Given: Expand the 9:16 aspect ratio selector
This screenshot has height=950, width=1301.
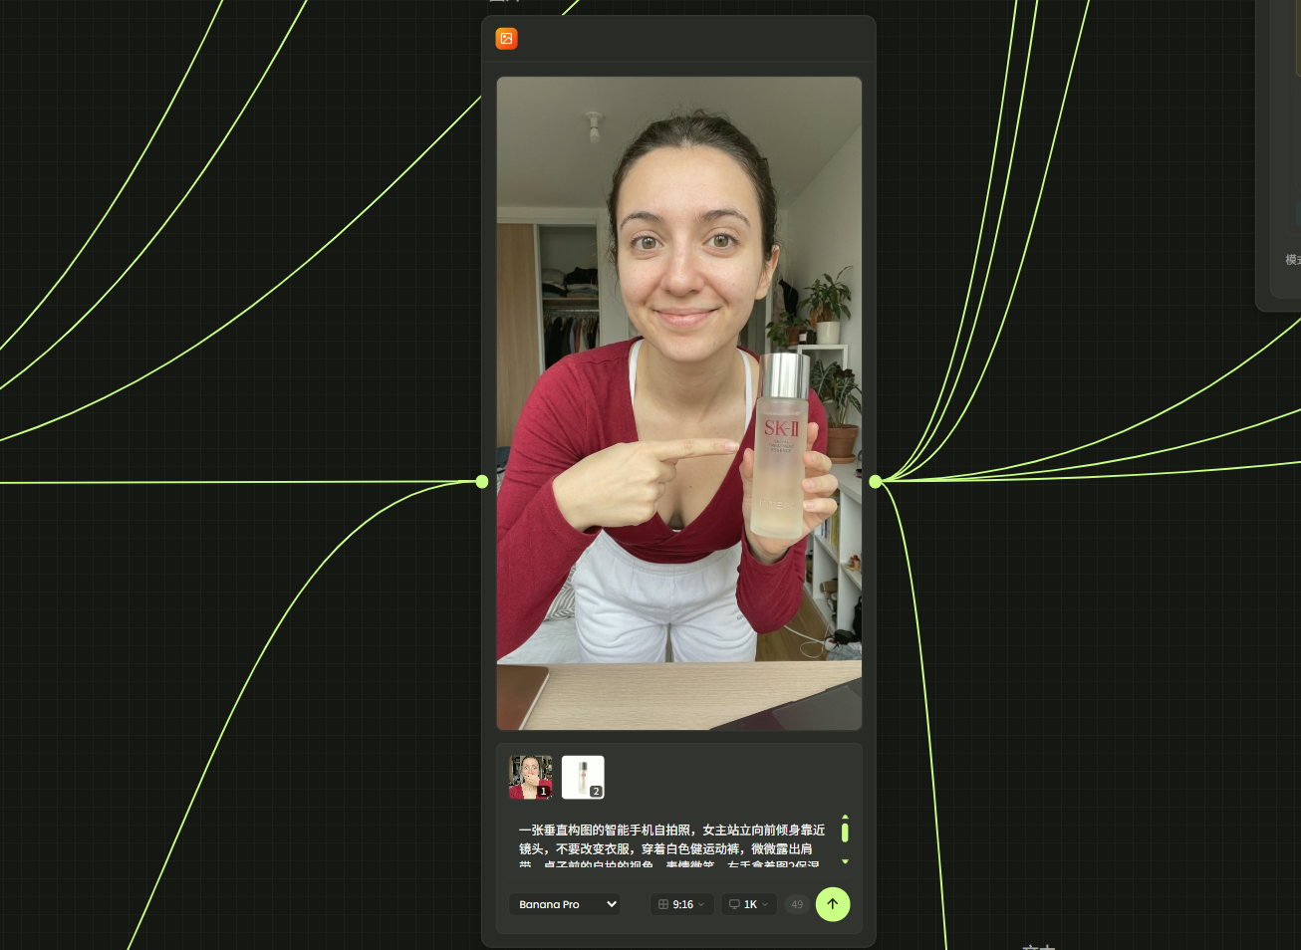Looking at the screenshot, I should (x=682, y=904).
